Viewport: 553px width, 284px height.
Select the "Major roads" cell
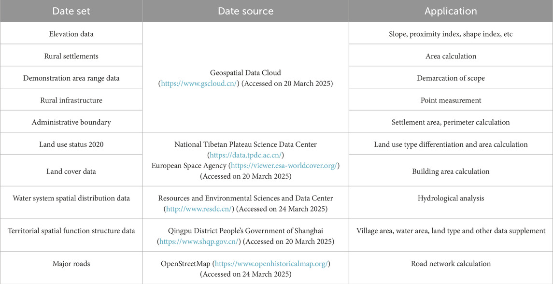(x=71, y=263)
